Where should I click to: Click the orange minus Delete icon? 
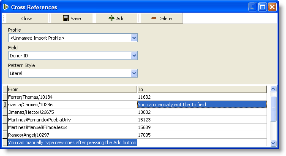coord(154,18)
